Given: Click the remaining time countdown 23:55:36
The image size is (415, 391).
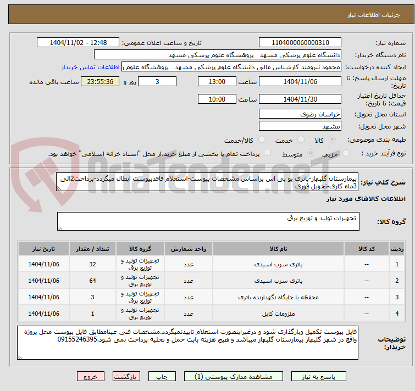Looking at the screenshot, I should [x=100, y=81].
